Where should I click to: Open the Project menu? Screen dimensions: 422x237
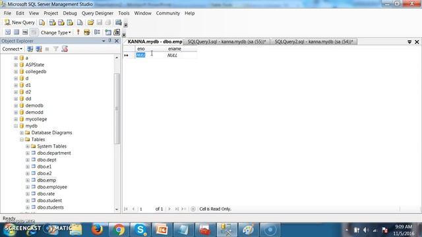51,13
